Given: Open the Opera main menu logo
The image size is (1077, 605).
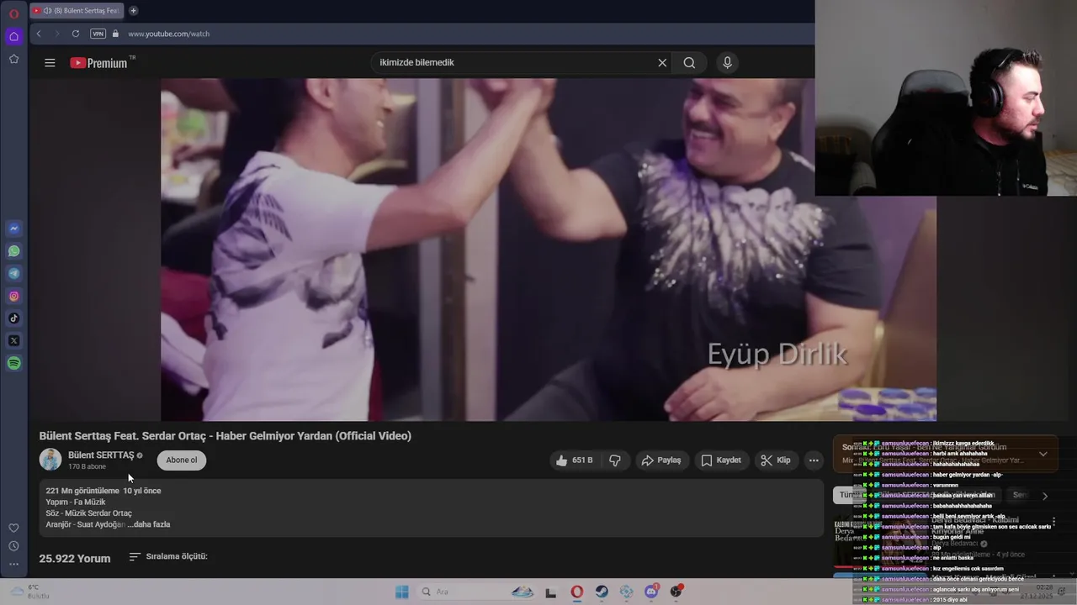Looking at the screenshot, I should tap(13, 13).
